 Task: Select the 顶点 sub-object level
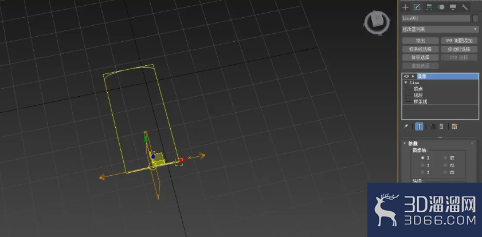418,89
